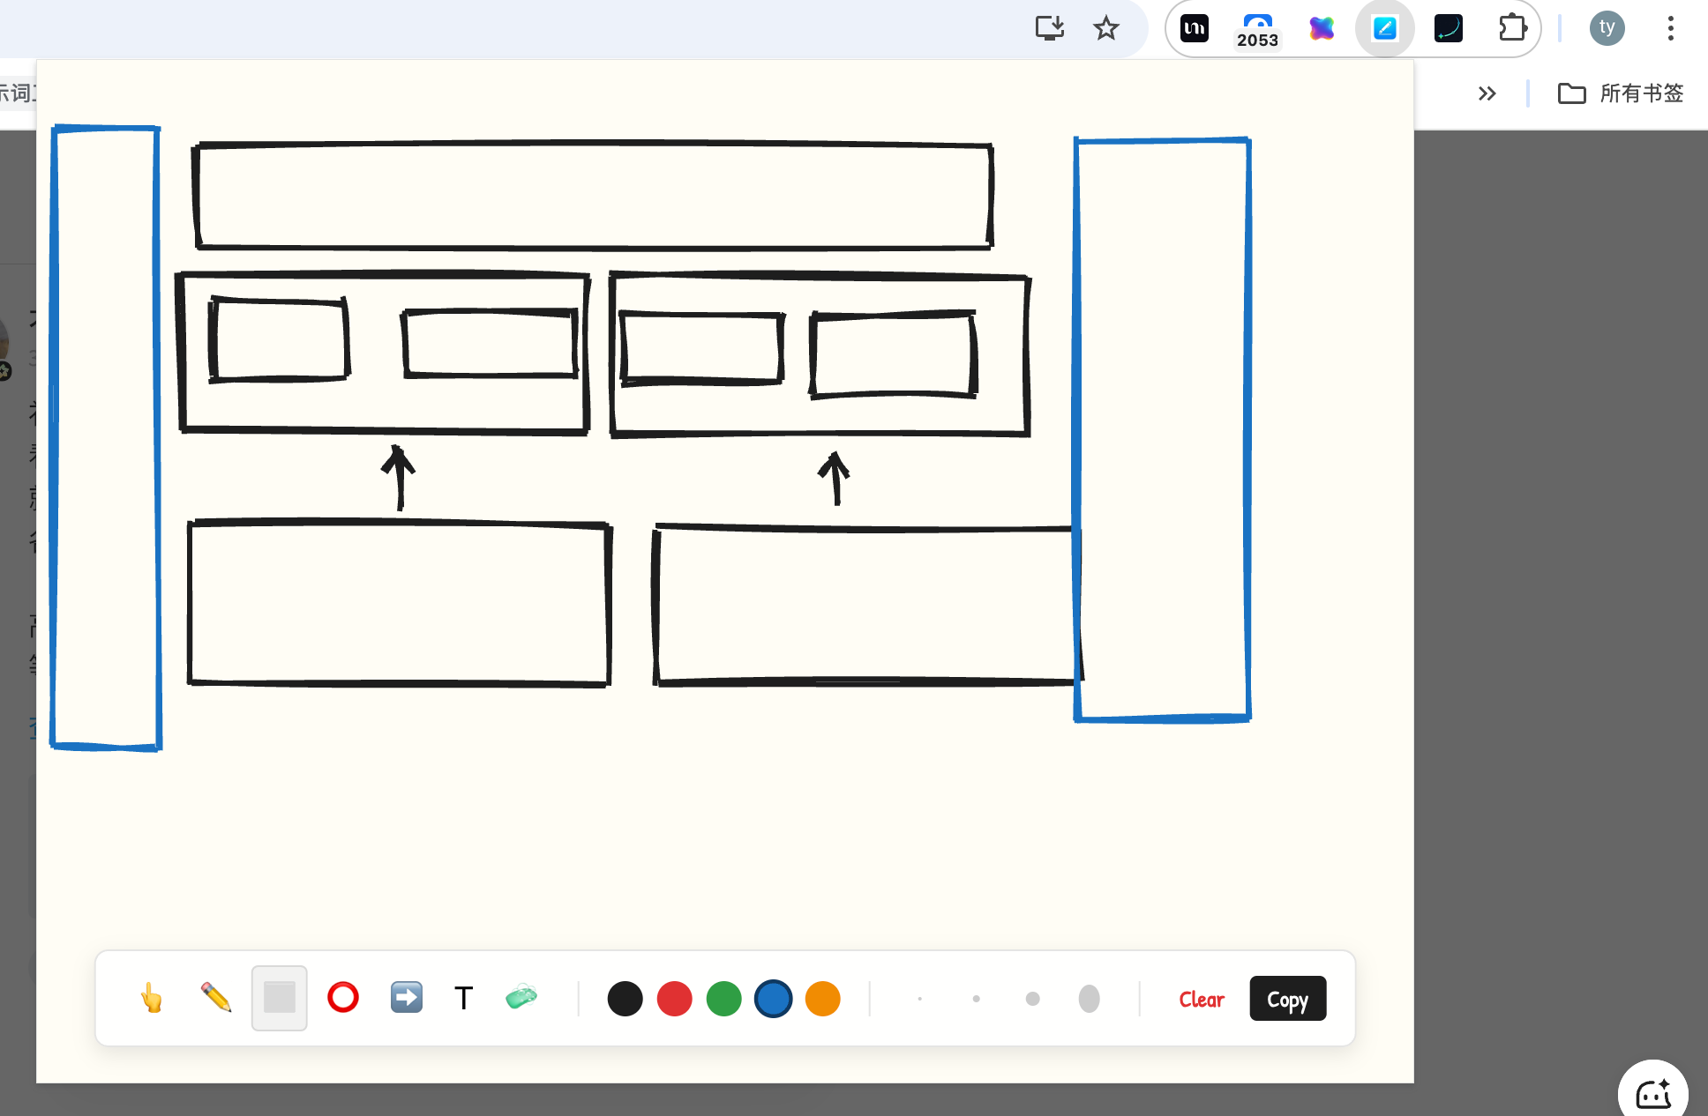
Task: Select the pointer hand tool
Action: click(152, 998)
